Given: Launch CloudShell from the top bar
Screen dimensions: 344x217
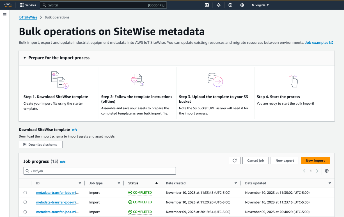Looking at the screenshot, I should click(x=207, y=5).
